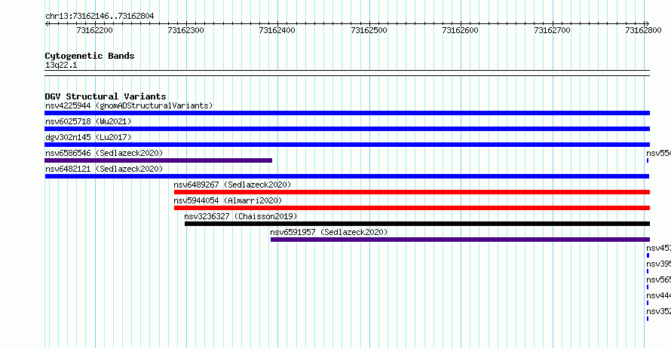Screen dimensions: 671x348
Task: Click ruler position 73162200
Action: point(94,30)
